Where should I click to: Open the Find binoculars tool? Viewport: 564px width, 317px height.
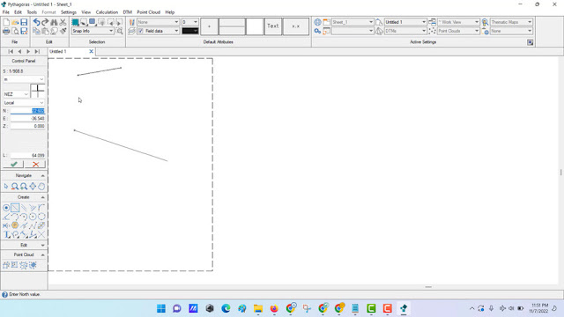click(x=54, y=22)
